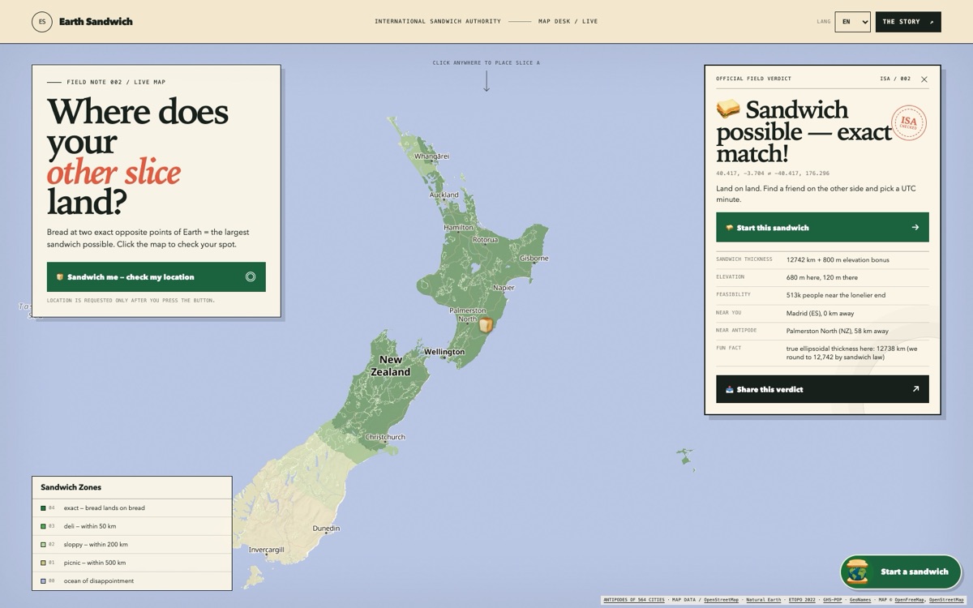Click the bread slice marker on map
Viewport: 973px width, 608px height.
pos(486,325)
